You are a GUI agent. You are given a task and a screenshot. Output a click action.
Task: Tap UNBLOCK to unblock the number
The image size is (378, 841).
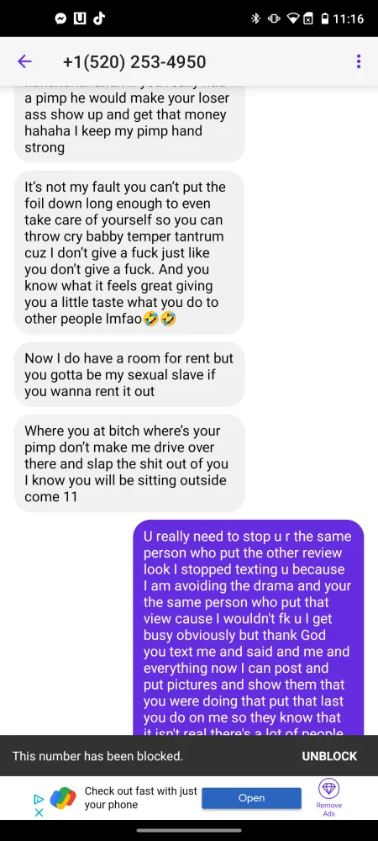point(329,756)
